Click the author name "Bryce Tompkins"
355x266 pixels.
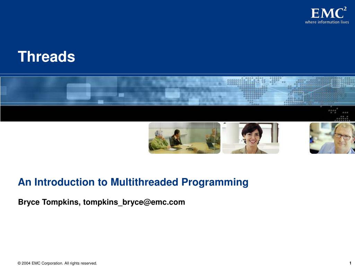pos(48,202)
